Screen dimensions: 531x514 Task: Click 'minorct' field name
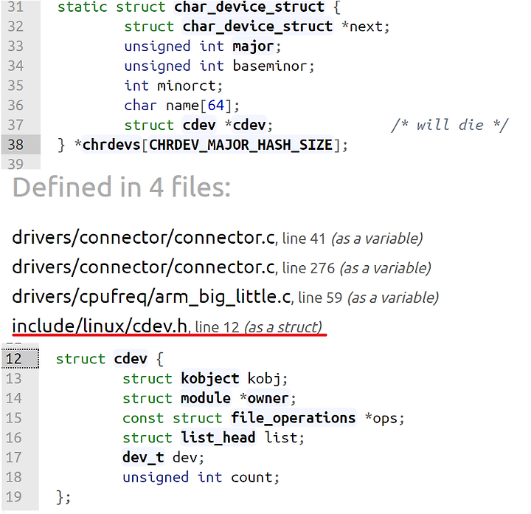(187, 86)
